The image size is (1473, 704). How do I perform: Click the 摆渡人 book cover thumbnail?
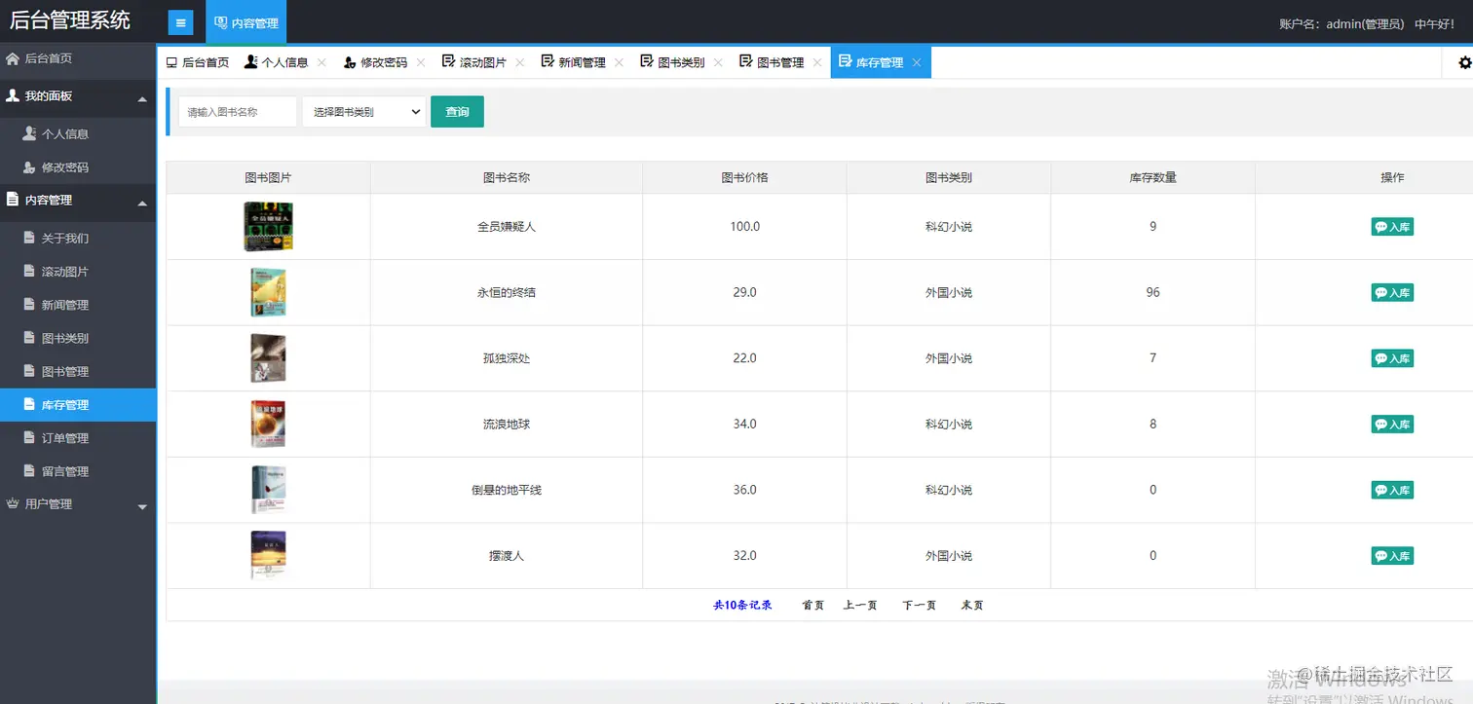268,556
